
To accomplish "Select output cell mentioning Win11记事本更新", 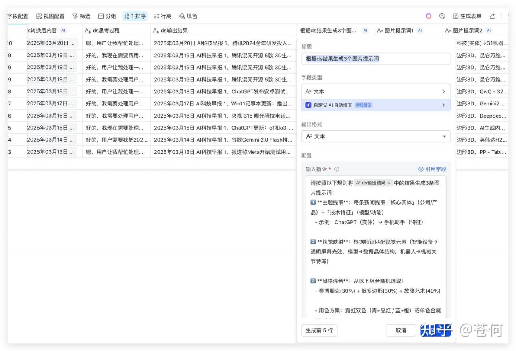I will [x=224, y=103].
